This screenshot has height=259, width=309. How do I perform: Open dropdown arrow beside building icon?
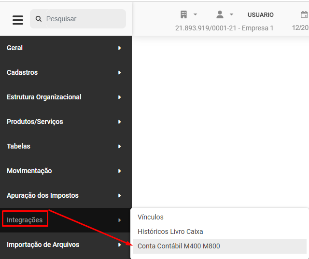click(x=195, y=15)
